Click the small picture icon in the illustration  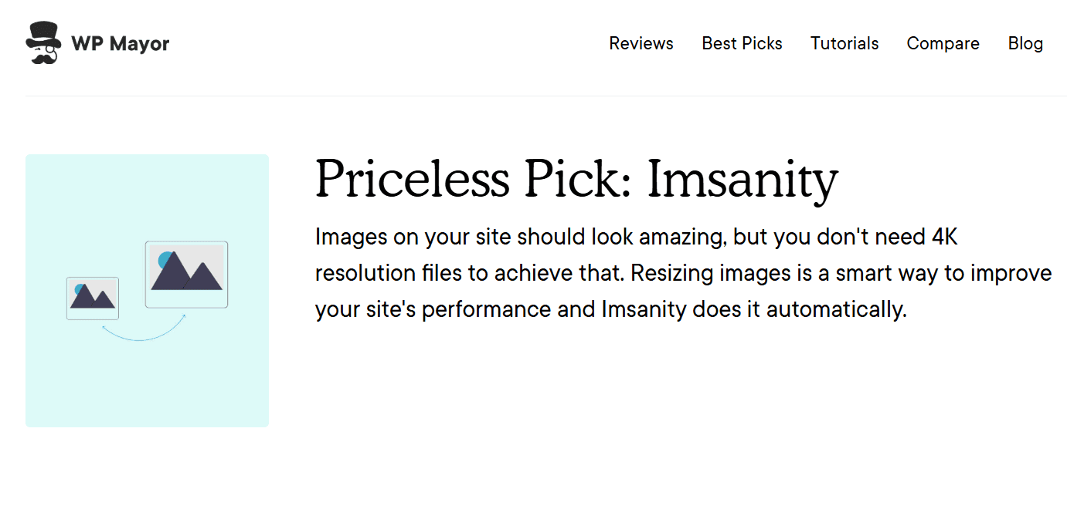[93, 298]
